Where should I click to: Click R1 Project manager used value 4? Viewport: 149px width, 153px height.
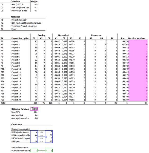[x=34, y=132]
